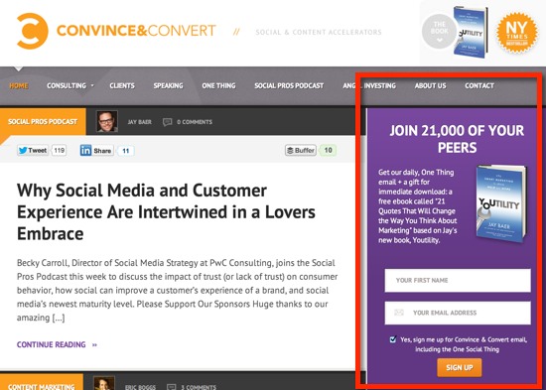Expand the Consulting menu dropdown arrow

click(92, 85)
